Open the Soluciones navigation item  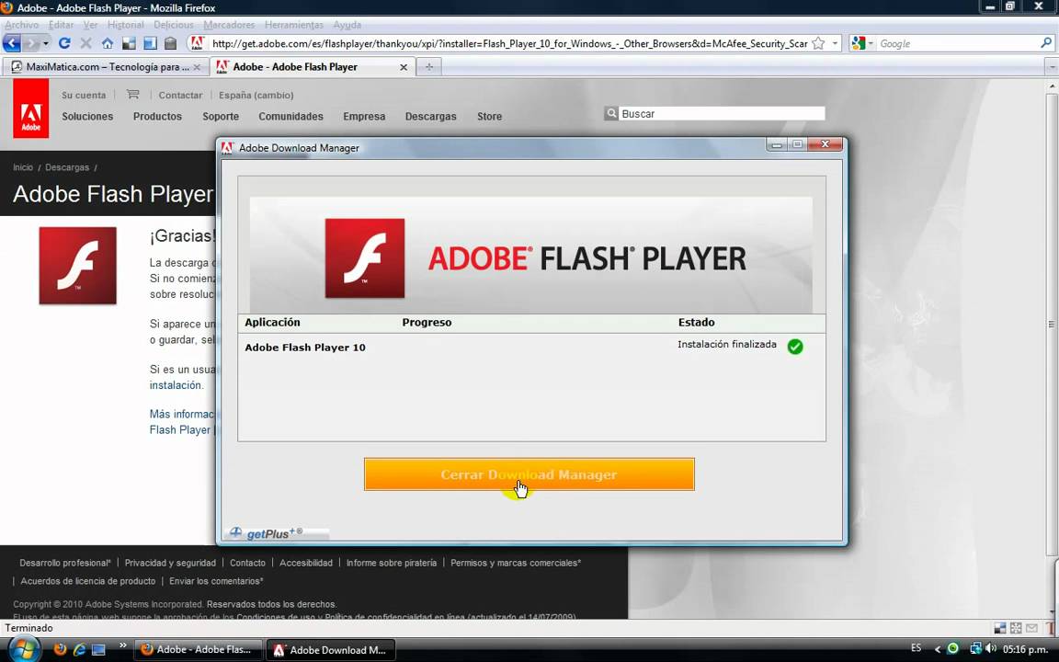coord(88,116)
